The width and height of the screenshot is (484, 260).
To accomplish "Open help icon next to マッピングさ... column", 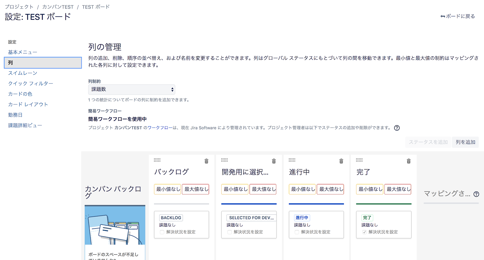I will [476, 194].
